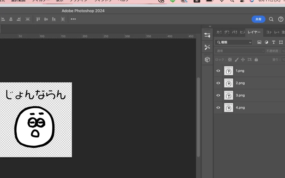Hide the 1.png layer with eye icon
The height and width of the screenshot is (178, 285).
(218, 71)
